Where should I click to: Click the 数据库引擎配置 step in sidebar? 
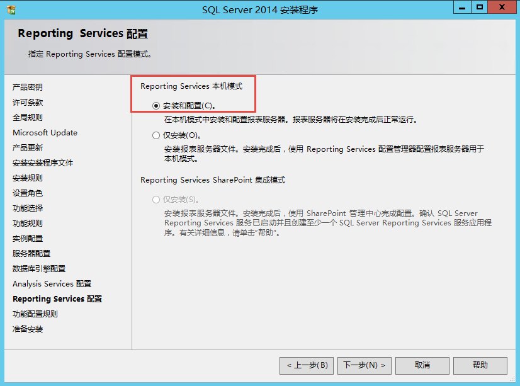point(39,269)
